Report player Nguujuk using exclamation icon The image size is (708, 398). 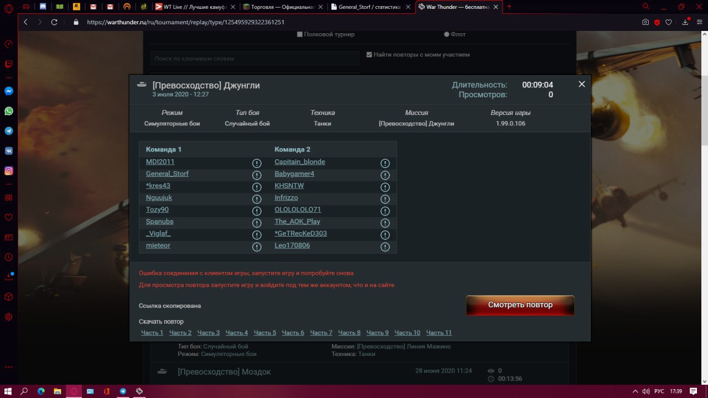point(257,199)
